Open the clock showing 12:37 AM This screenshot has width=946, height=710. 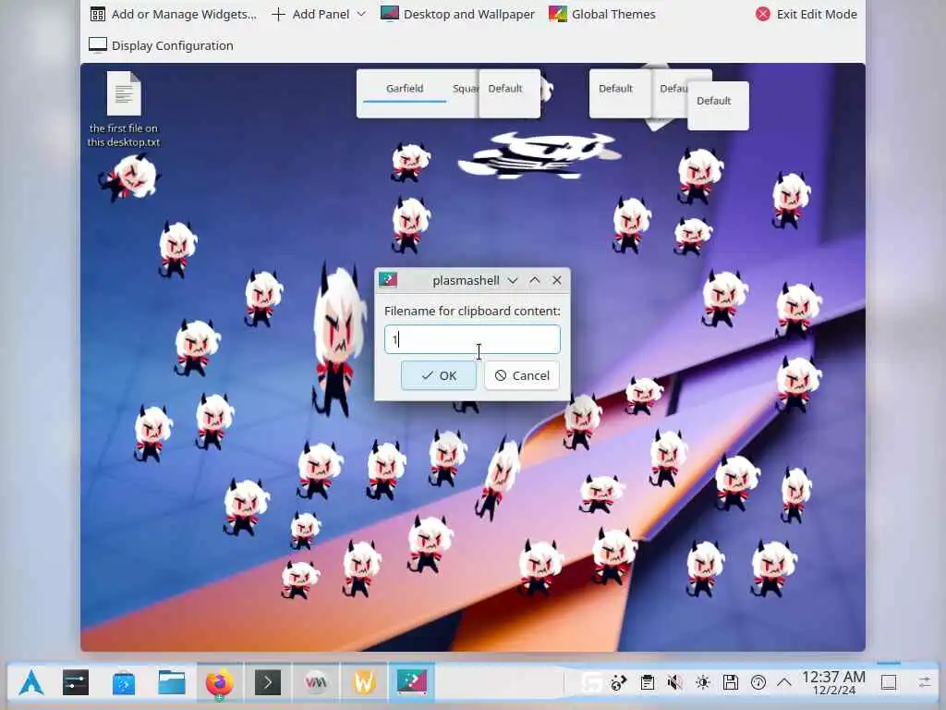tap(833, 683)
